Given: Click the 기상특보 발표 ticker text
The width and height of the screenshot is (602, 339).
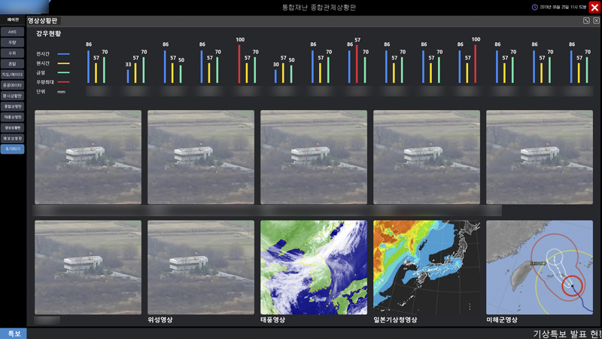Looking at the screenshot, I should point(567,334).
